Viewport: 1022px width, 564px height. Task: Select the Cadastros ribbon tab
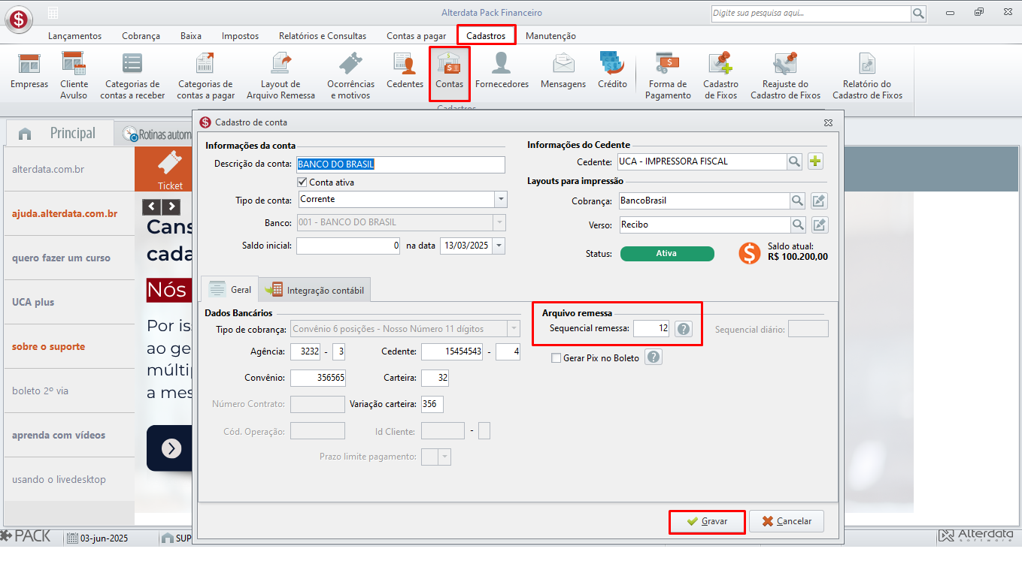pyautogui.click(x=486, y=35)
